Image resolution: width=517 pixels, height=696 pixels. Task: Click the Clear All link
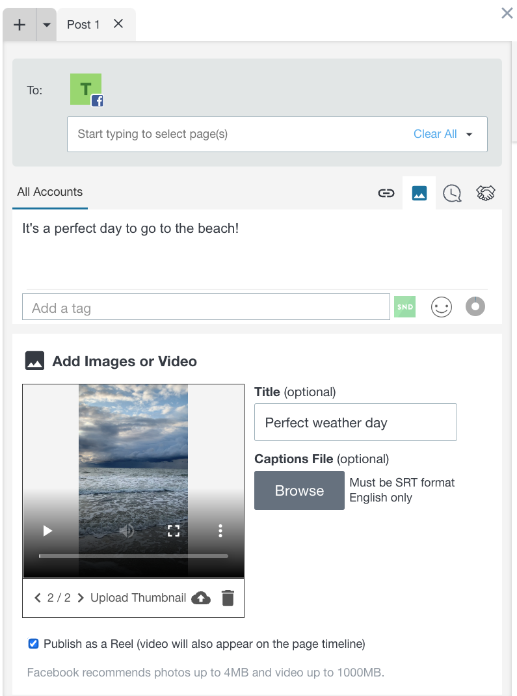[x=435, y=134]
